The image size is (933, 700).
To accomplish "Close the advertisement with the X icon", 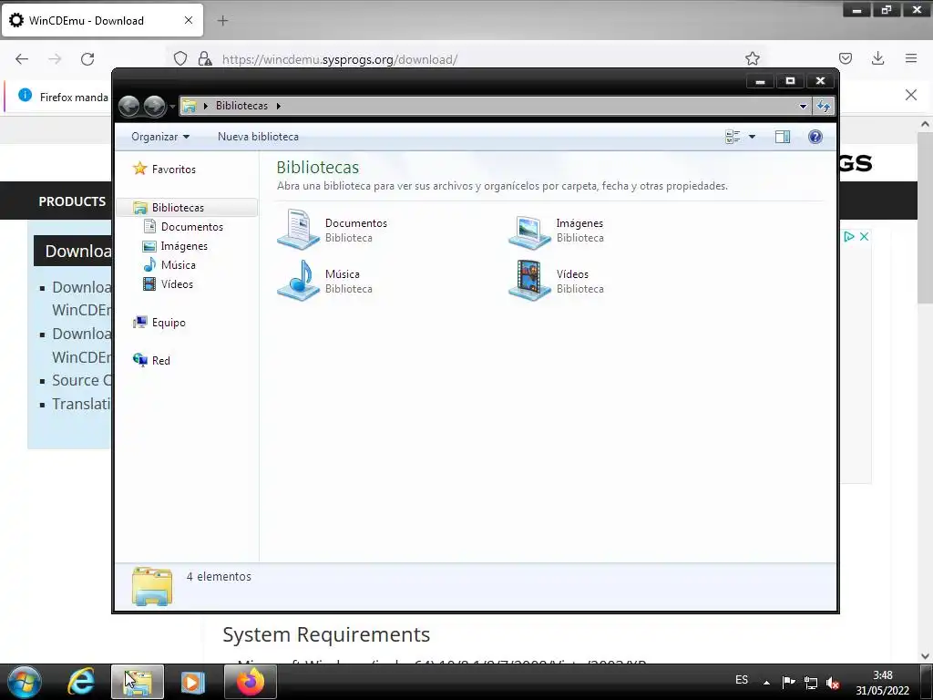I will [864, 236].
